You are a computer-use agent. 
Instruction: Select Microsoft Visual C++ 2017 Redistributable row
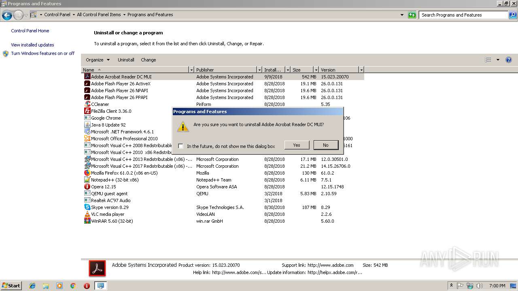point(223,166)
